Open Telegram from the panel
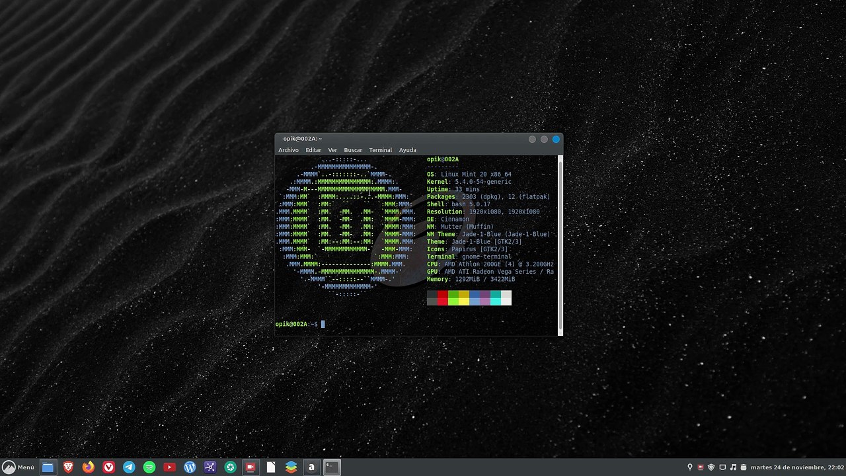 click(x=129, y=467)
